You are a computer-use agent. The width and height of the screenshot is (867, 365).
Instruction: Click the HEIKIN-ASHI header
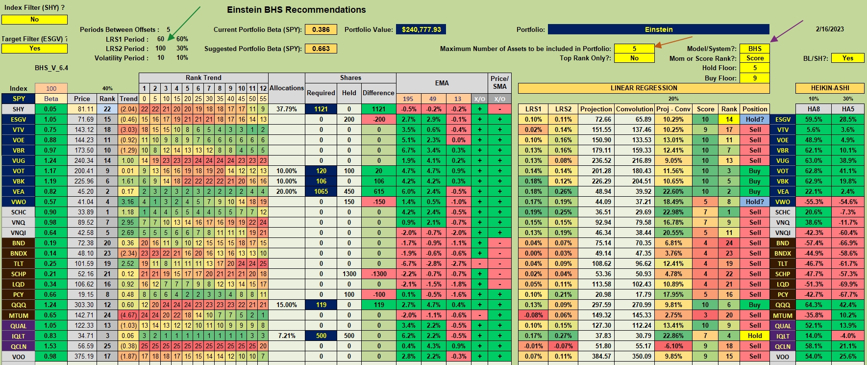point(830,88)
